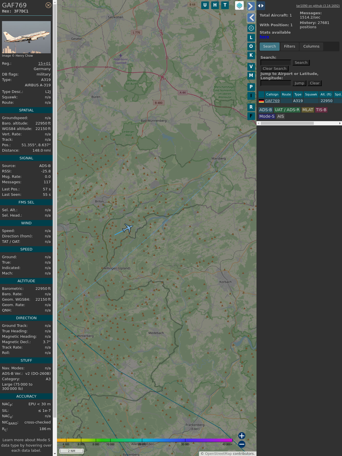Open the map layer switcher
The width and height of the screenshot is (342, 456).
(x=239, y=5)
